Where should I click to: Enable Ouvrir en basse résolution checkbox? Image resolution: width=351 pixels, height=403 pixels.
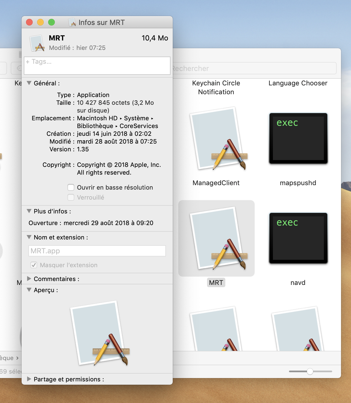click(x=71, y=188)
